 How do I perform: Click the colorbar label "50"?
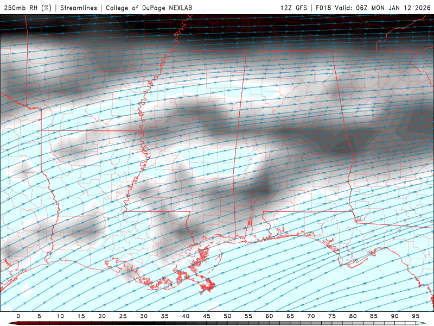[x=227, y=316]
